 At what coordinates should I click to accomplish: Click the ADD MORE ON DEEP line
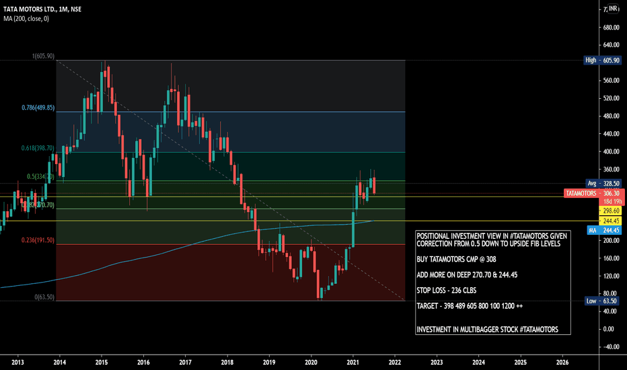click(467, 274)
